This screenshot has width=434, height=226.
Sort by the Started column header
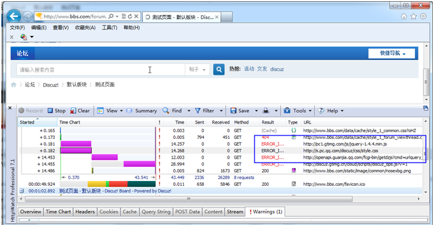point(38,122)
